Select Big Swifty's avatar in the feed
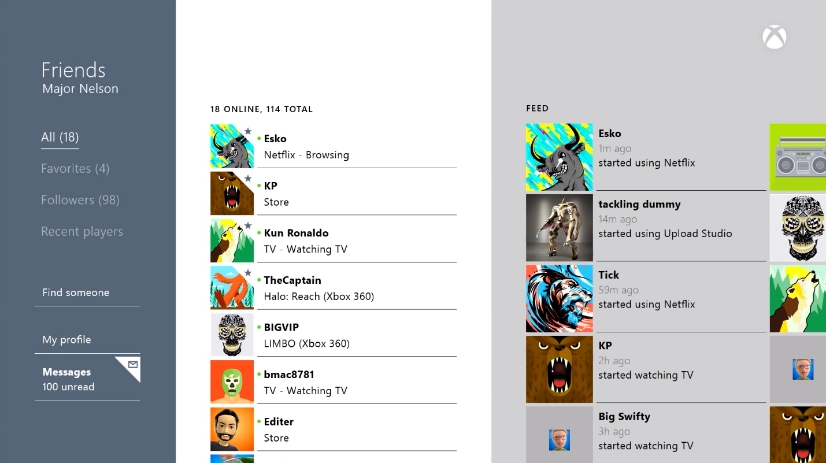 (x=560, y=435)
